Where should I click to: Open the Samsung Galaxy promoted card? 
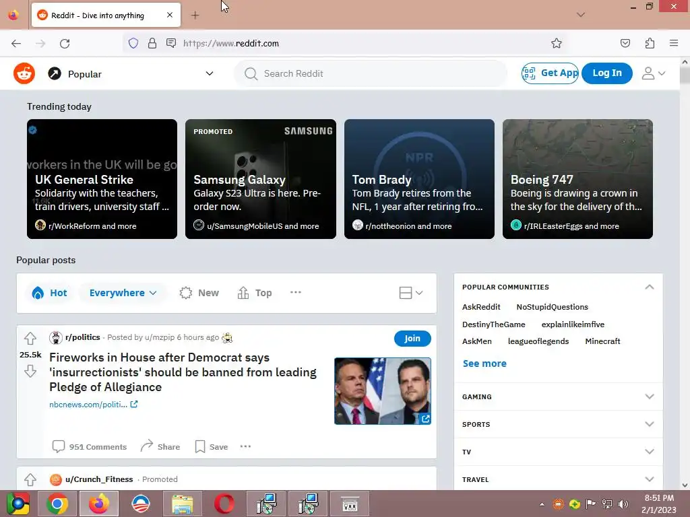[261, 179]
